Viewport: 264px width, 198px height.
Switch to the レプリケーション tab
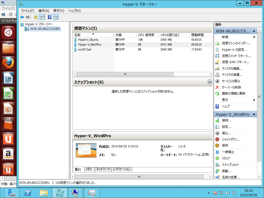(x=122, y=169)
